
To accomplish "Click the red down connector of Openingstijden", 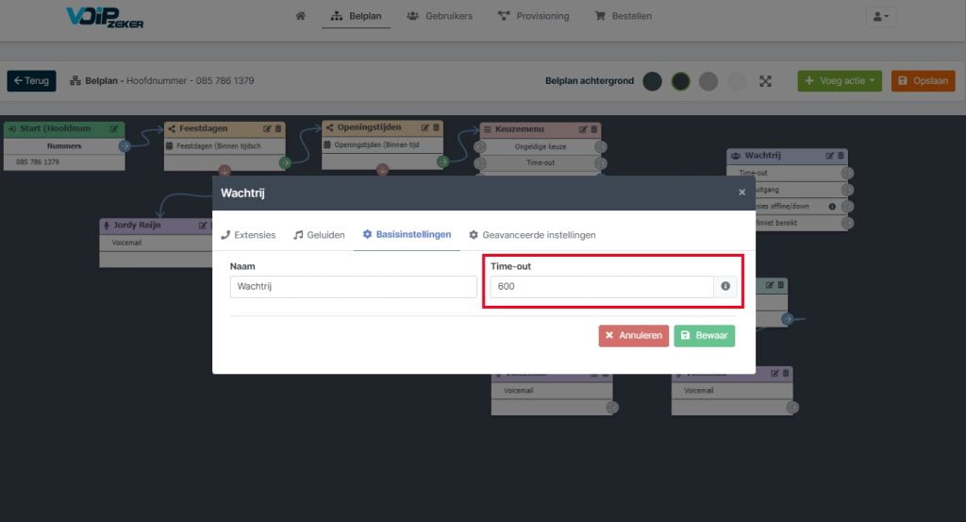I will point(383,170).
